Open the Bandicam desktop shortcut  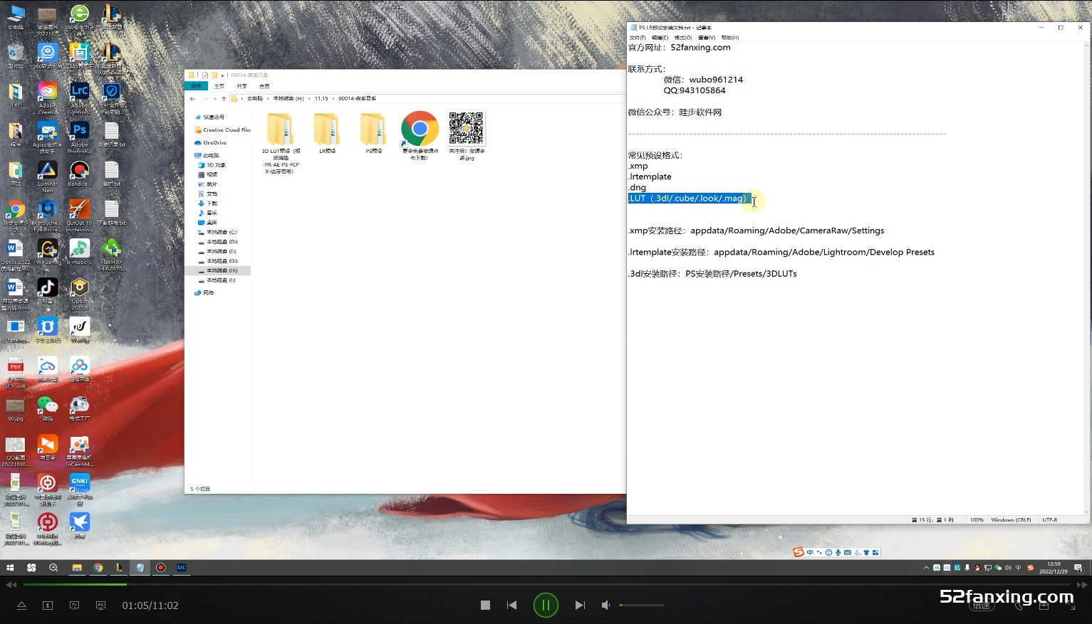79,176
